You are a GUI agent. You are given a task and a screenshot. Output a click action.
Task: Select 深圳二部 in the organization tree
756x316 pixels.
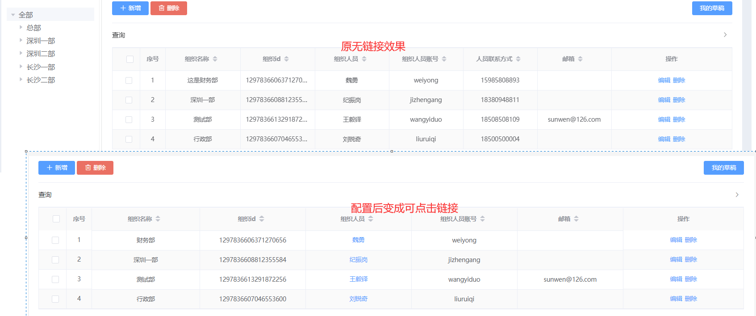pos(41,54)
